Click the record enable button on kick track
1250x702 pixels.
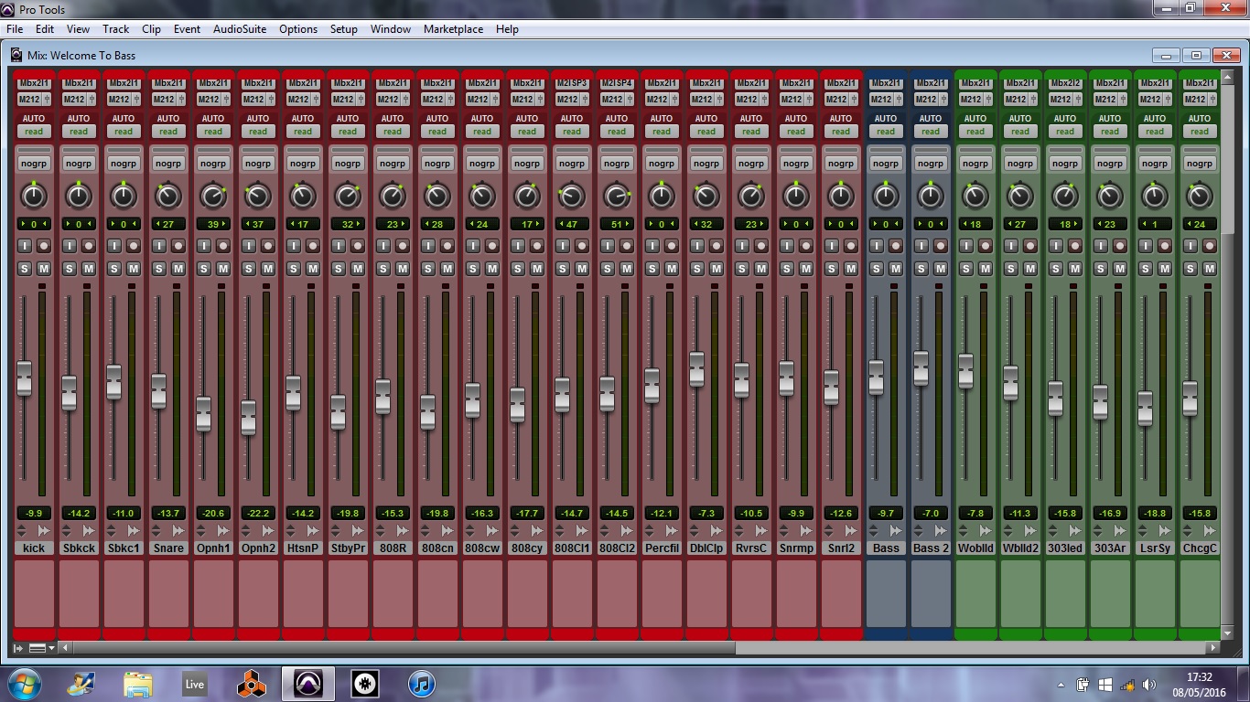point(44,246)
